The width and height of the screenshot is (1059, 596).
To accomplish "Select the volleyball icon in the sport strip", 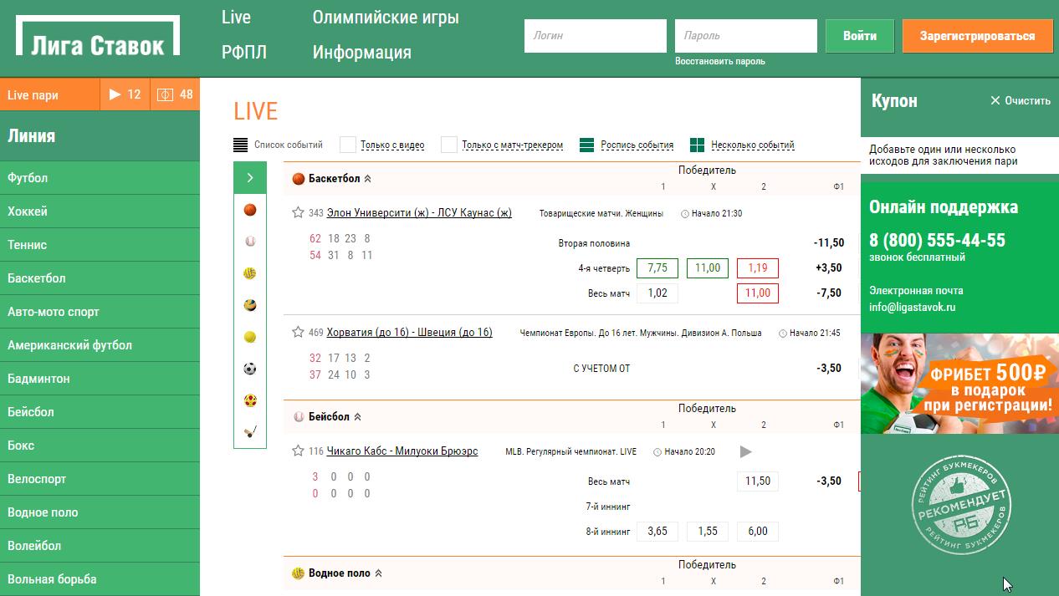I will click(250, 305).
